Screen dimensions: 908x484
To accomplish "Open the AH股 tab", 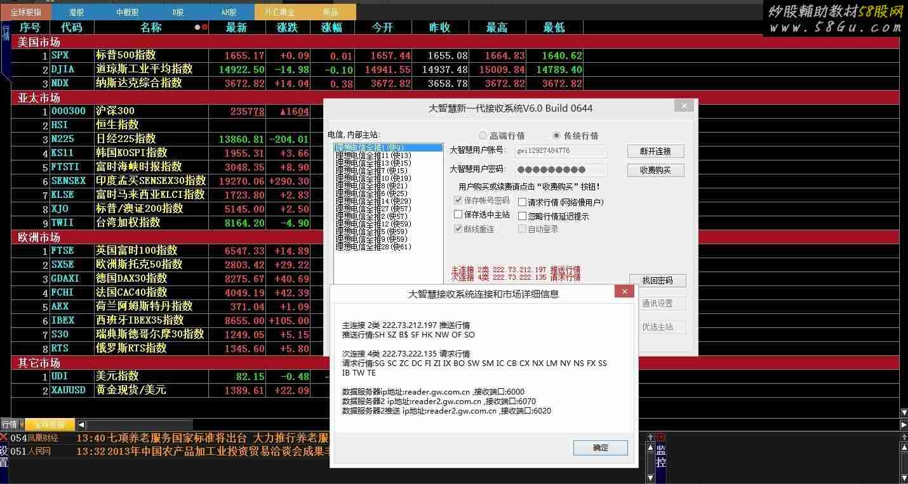I will [x=229, y=12].
